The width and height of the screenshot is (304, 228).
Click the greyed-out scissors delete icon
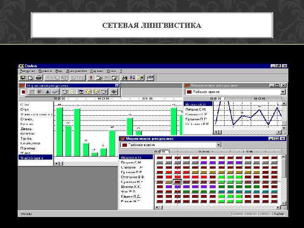[x=106, y=78]
